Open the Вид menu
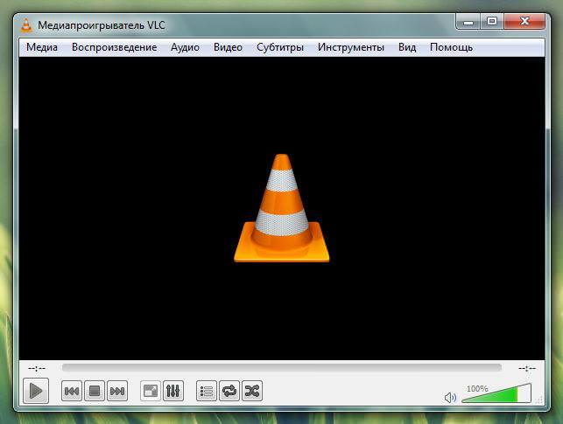The height and width of the screenshot is (424, 563). (x=407, y=47)
